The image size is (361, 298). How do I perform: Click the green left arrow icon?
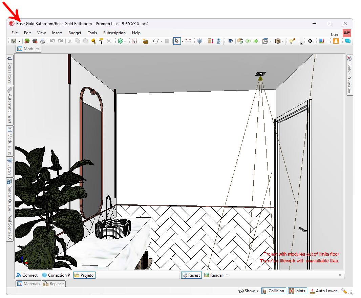(x=248, y=41)
